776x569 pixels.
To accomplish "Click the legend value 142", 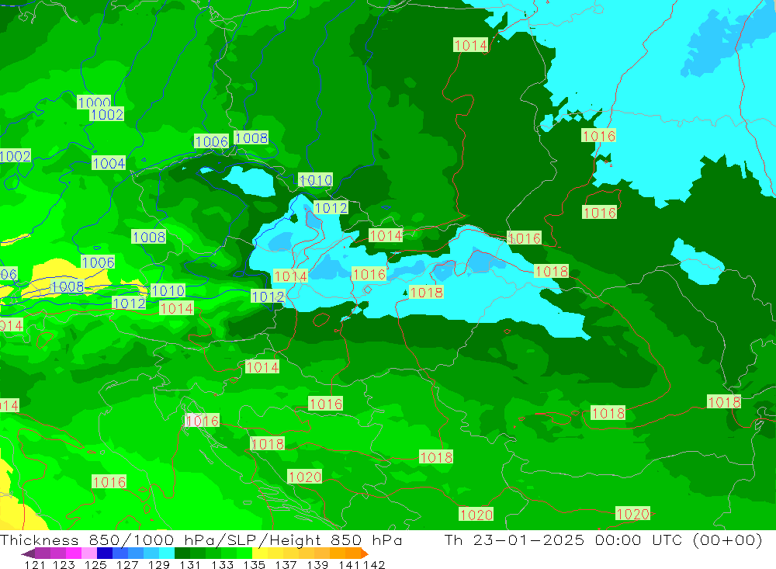I will pyautogui.click(x=374, y=564).
